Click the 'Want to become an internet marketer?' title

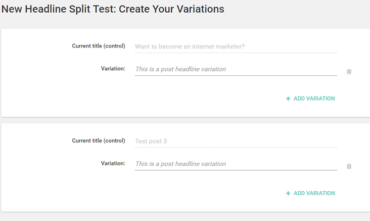(190, 47)
